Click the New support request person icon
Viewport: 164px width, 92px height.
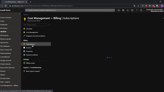point(24,71)
